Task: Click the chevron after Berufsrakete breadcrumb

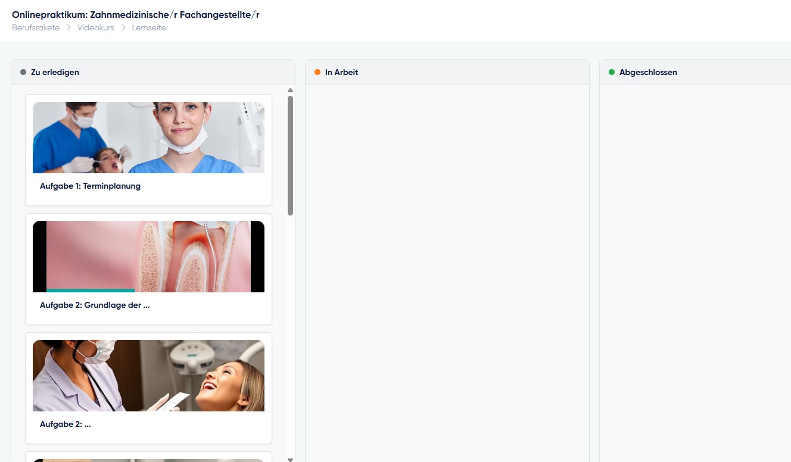Action: tap(68, 28)
